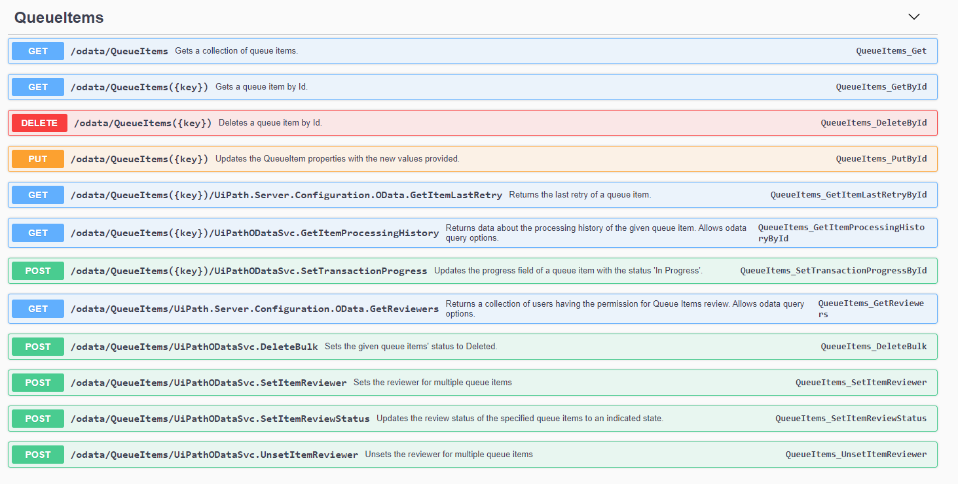Click POST badge for UnsetItemReviewer
This screenshot has width=958, height=484.
(x=38, y=455)
